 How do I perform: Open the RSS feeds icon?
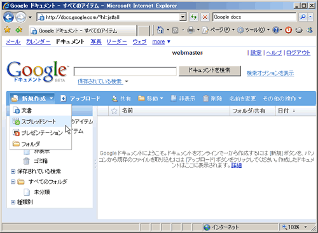(175, 31)
